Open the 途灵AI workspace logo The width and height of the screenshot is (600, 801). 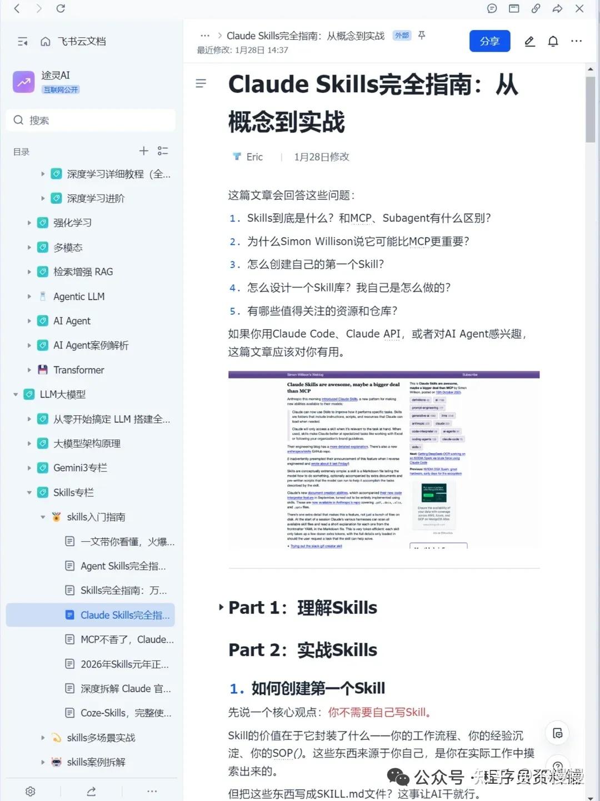23,82
